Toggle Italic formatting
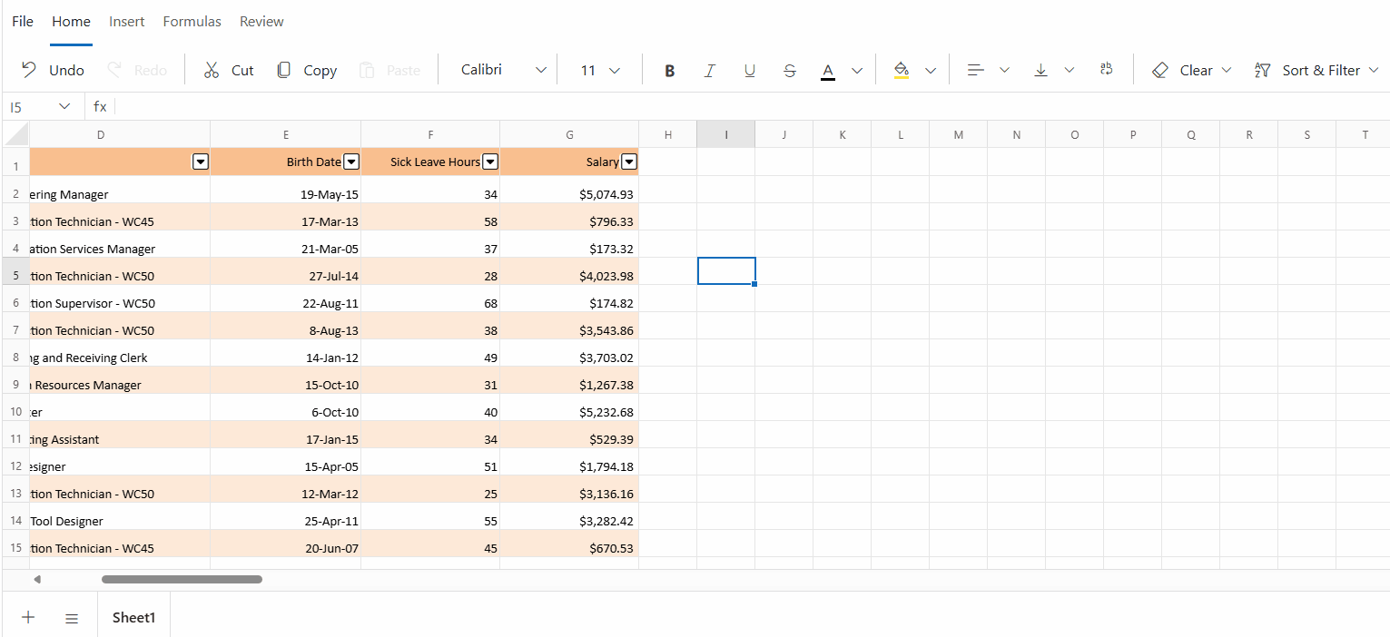 [x=710, y=70]
